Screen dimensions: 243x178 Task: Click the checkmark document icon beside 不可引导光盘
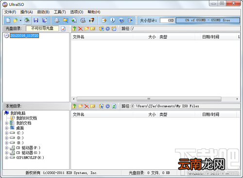click(63, 29)
